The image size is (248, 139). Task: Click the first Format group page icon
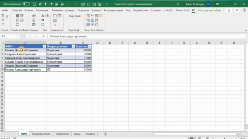[3, 16]
